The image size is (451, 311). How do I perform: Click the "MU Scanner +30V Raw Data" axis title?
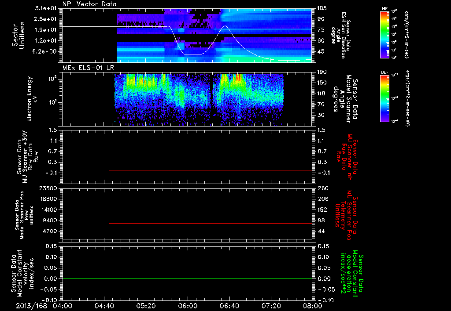(x=27, y=157)
